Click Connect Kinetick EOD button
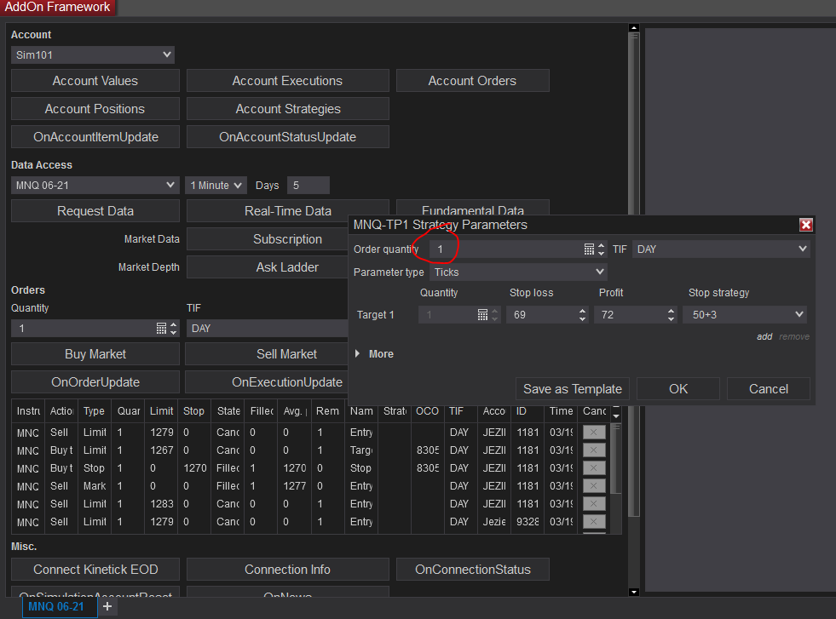Image resolution: width=836 pixels, height=619 pixels. point(95,570)
